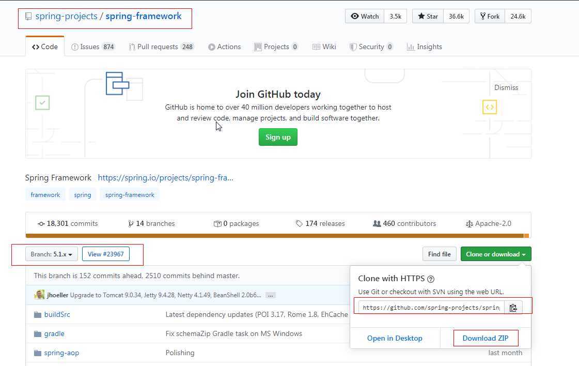This screenshot has width=579, height=366.
Task: Click the clone URL input field
Action: click(431, 308)
